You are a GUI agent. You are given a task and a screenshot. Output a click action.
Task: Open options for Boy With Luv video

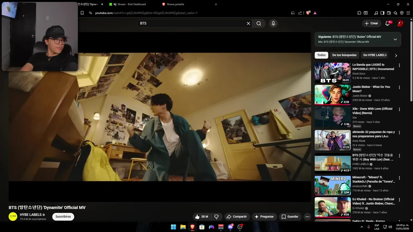click(x=399, y=156)
